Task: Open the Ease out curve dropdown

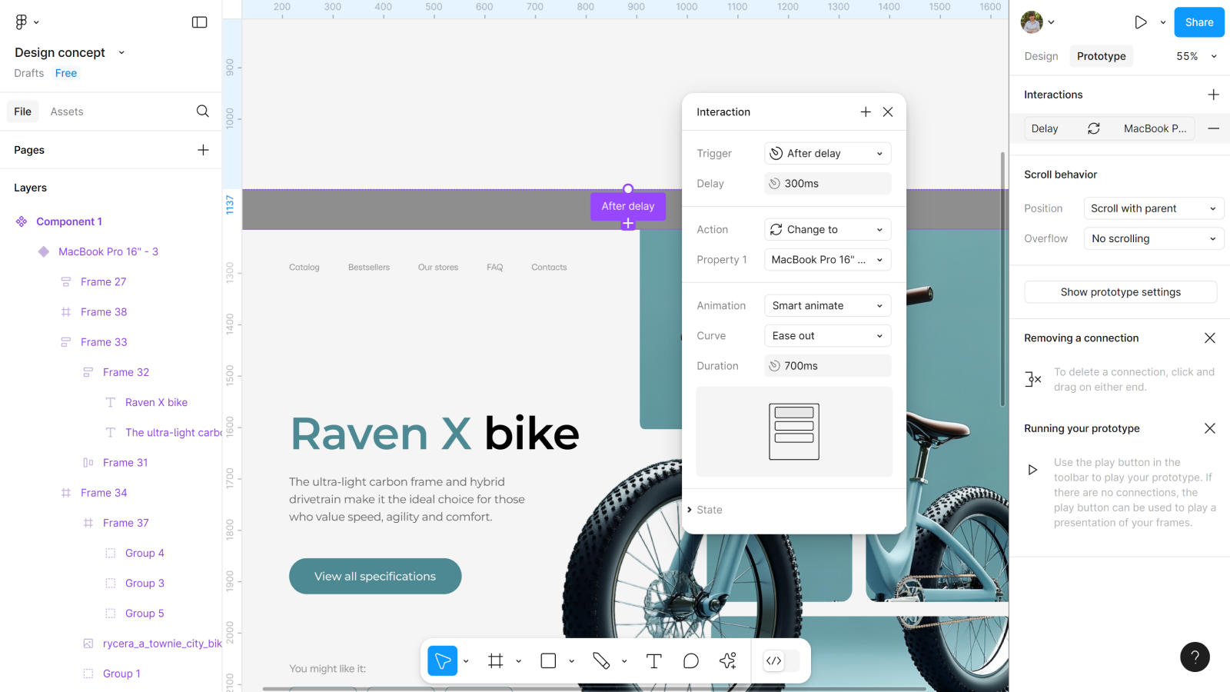Action: (827, 336)
